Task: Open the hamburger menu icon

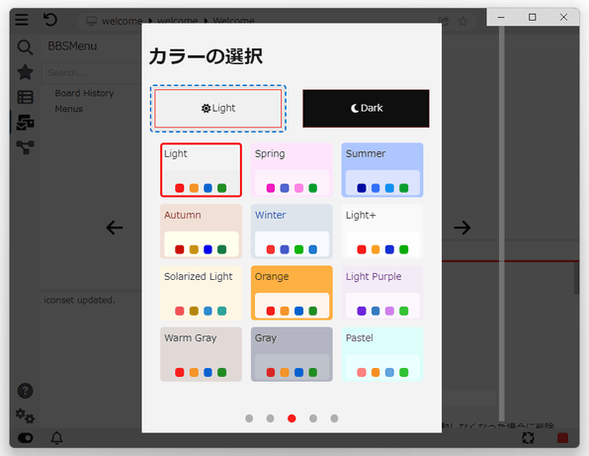Action: [22, 20]
